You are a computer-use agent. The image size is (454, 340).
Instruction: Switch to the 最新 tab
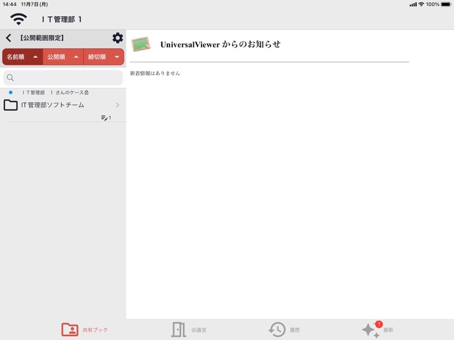377,330
